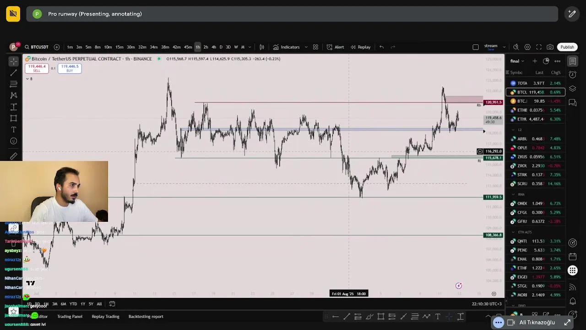Select the trend line drawing tool
The image size is (586, 330).
click(x=14, y=73)
